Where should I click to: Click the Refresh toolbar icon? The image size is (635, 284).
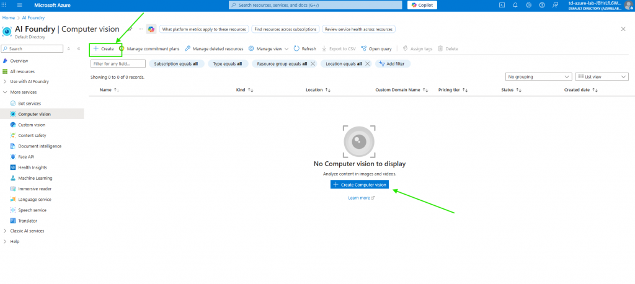[304, 48]
